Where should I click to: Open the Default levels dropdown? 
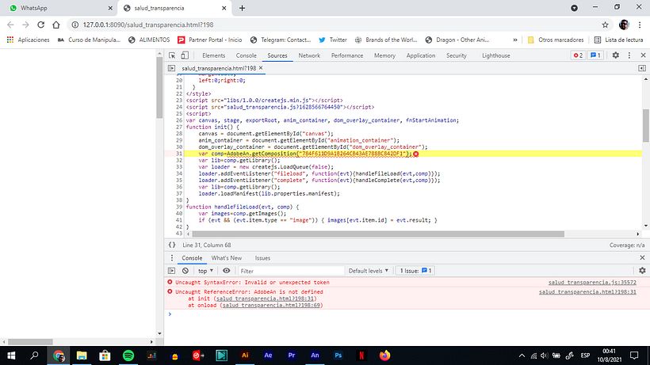pyautogui.click(x=368, y=271)
